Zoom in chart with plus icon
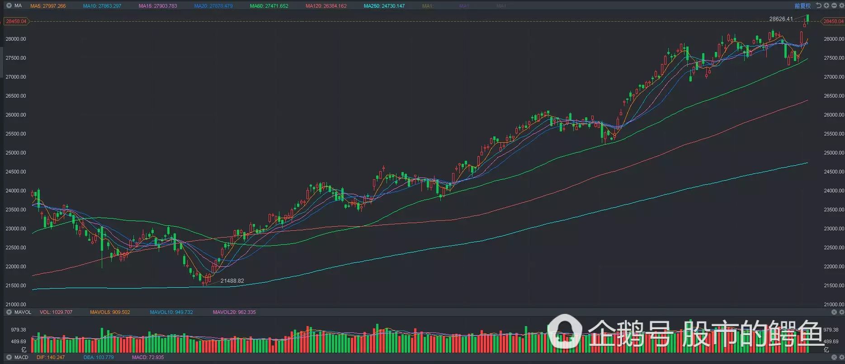 [x=826, y=6]
